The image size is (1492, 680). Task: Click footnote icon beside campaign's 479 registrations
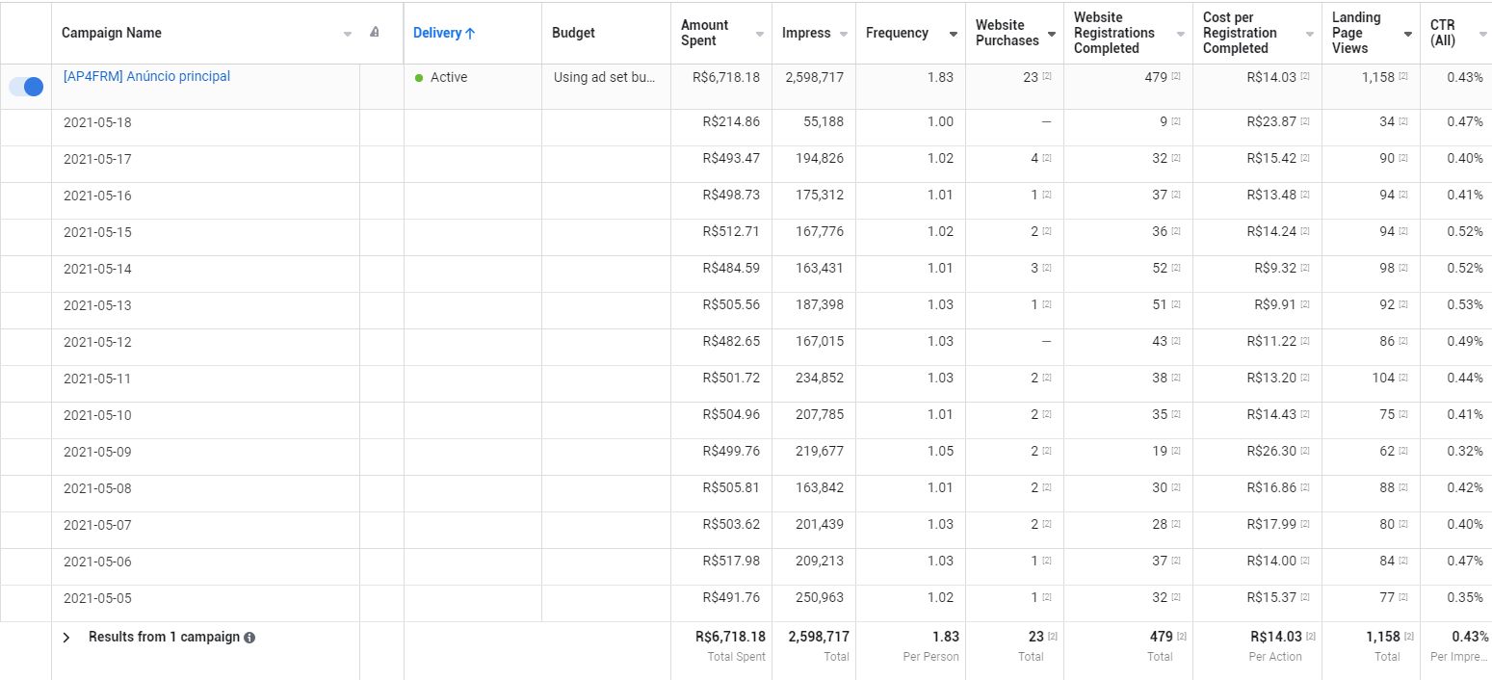coord(1176,77)
